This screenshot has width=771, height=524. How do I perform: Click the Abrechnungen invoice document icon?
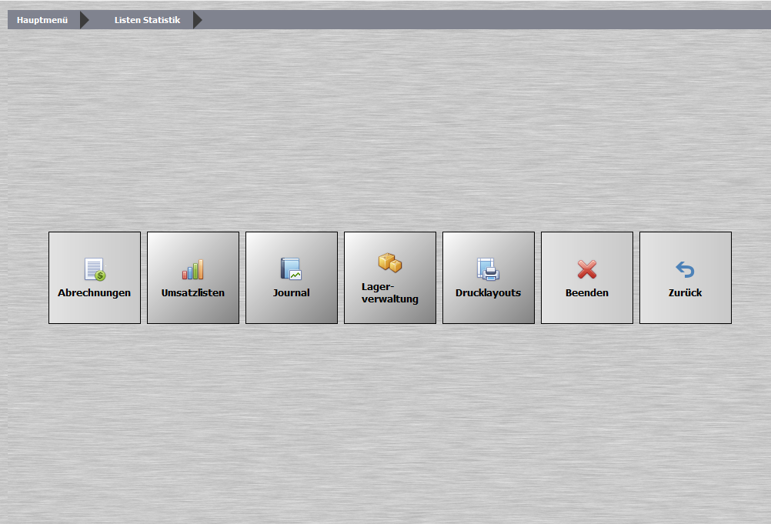pyautogui.click(x=95, y=269)
